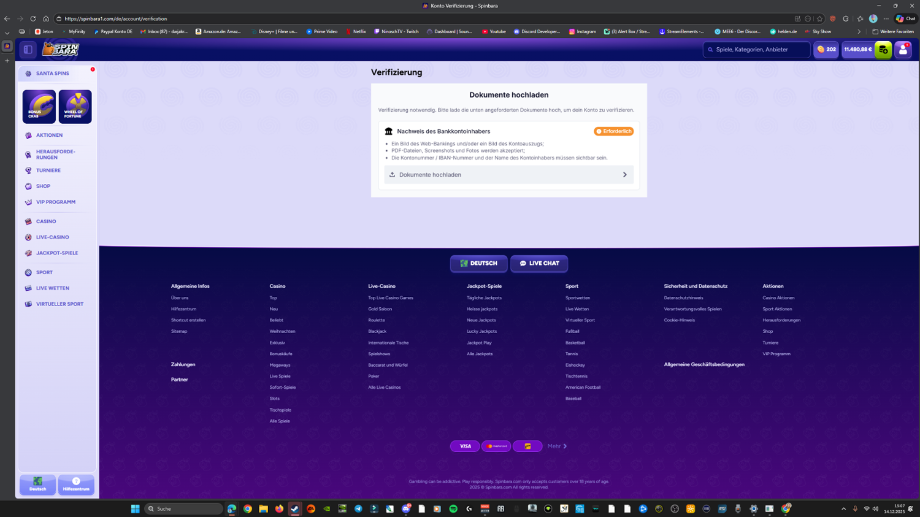Open the Deutsch language selector in the footer

[x=478, y=264]
